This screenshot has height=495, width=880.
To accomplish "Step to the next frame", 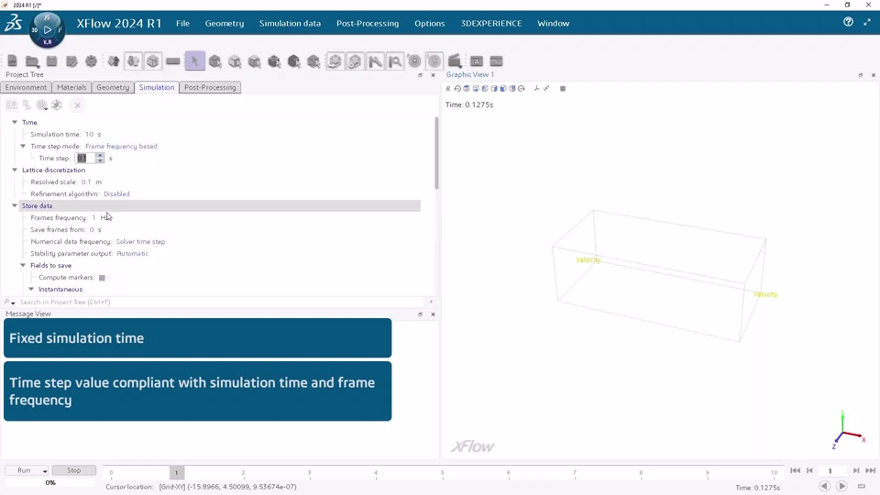I will (x=856, y=470).
